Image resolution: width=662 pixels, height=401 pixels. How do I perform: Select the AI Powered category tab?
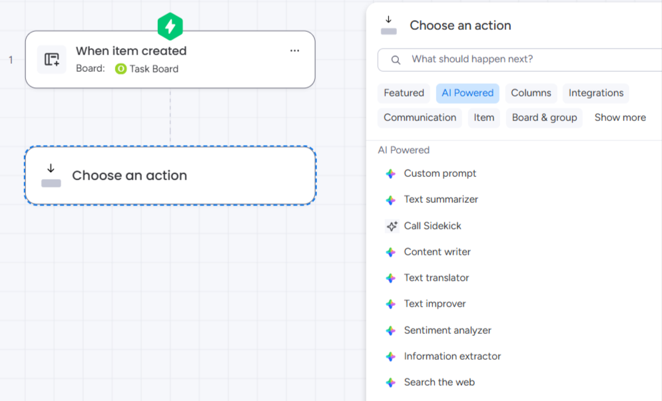(468, 93)
